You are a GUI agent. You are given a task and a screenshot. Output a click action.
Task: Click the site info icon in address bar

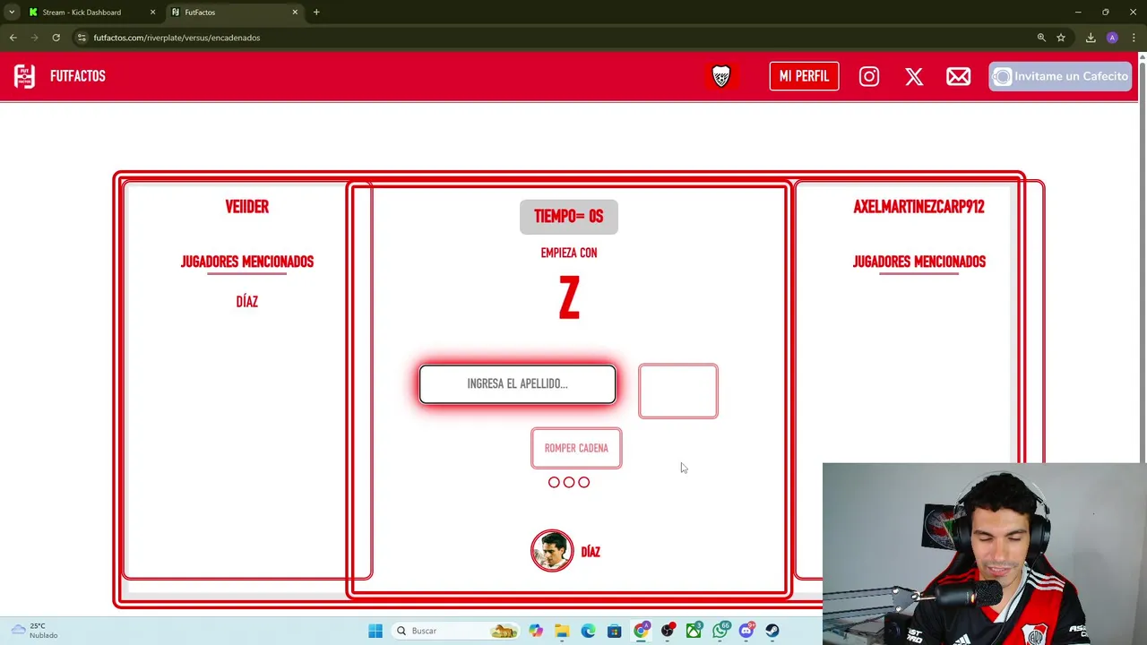point(82,38)
